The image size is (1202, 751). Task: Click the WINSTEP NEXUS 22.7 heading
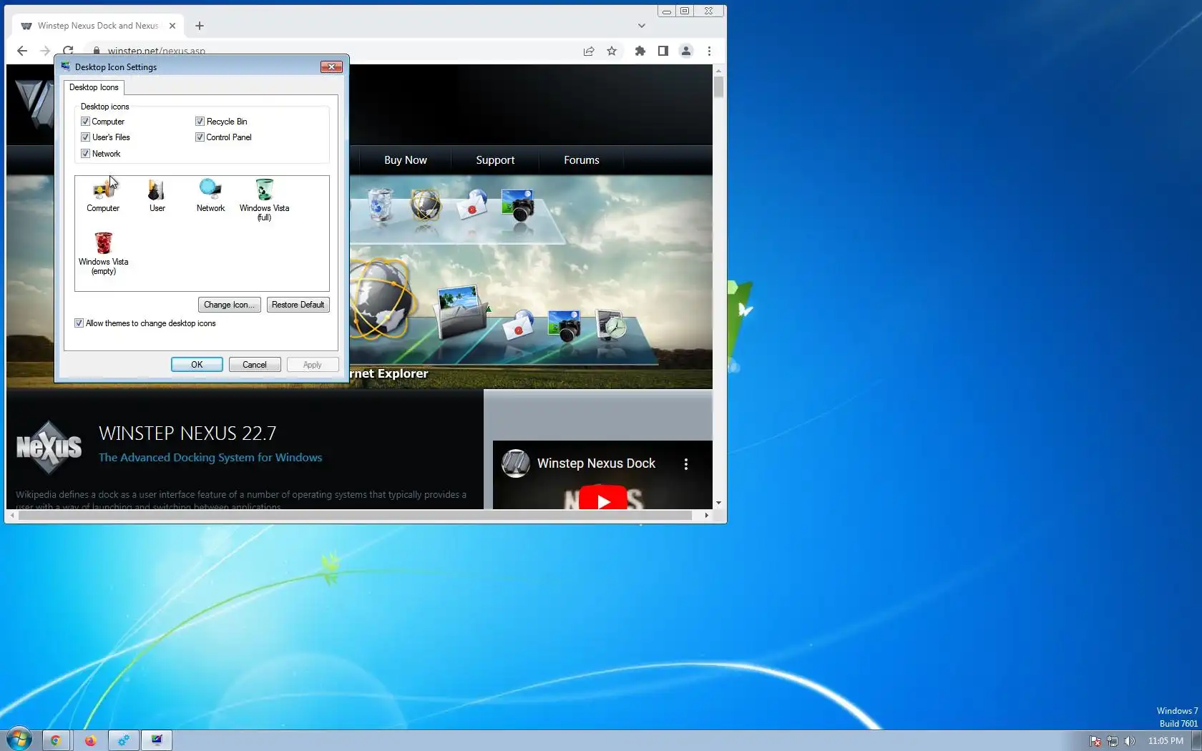tap(187, 433)
